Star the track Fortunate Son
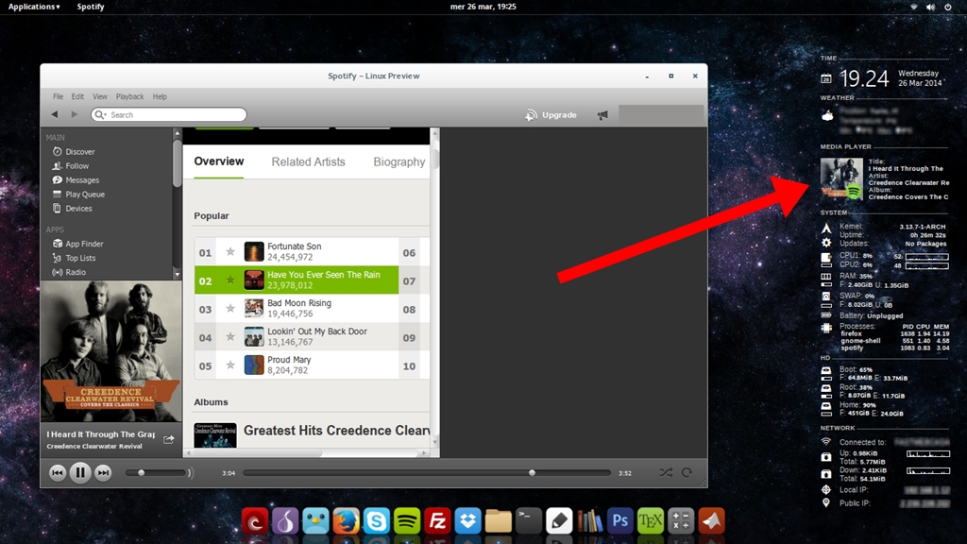 click(230, 251)
